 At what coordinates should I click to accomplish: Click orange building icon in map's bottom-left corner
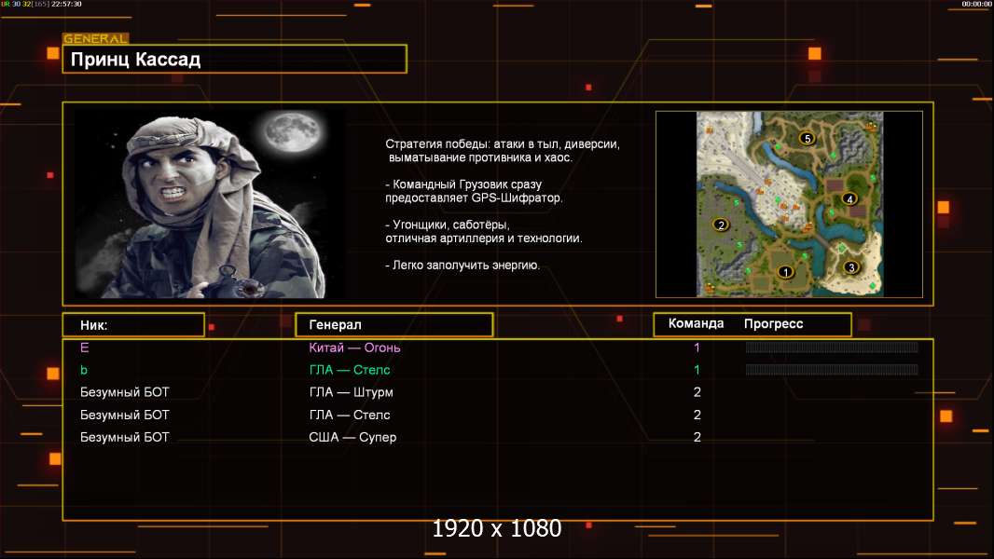pyautogui.click(x=709, y=286)
